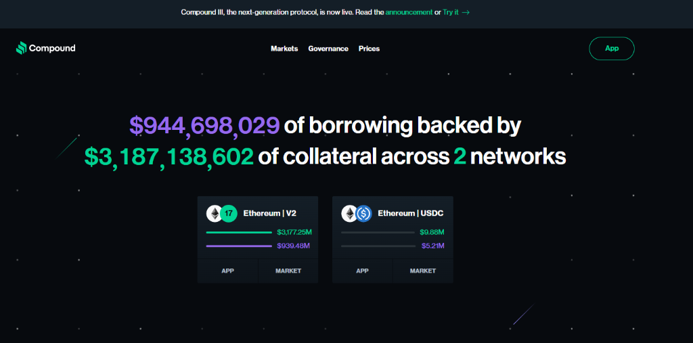Screen dimensions: 693x343
Task: Click the Compound wordmark text
Action: [x=52, y=48]
